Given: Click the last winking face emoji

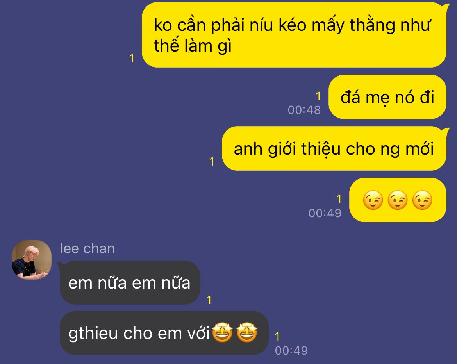Looking at the screenshot, I should pyautogui.click(x=422, y=200).
